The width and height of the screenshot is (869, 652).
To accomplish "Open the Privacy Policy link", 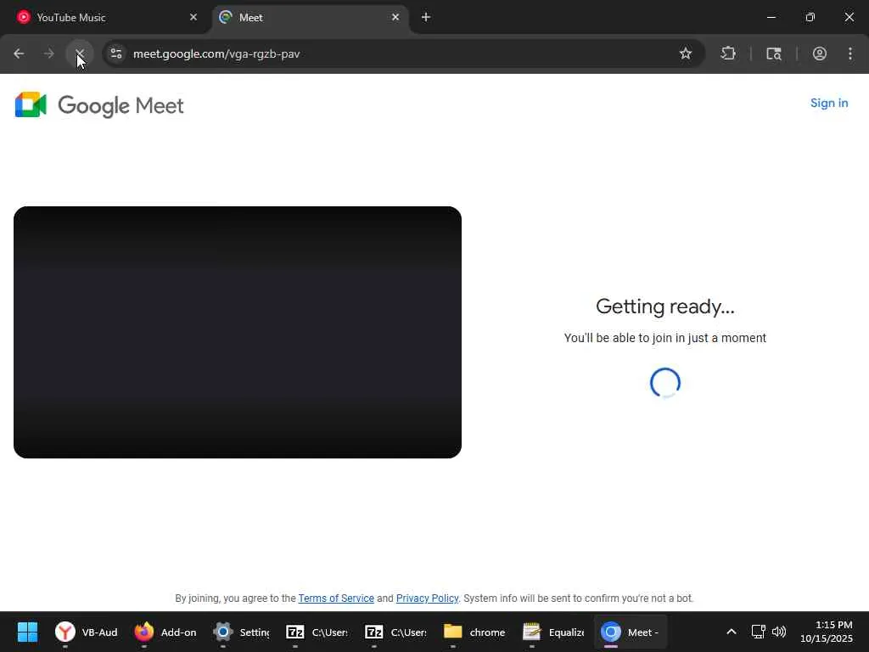I will [x=427, y=599].
